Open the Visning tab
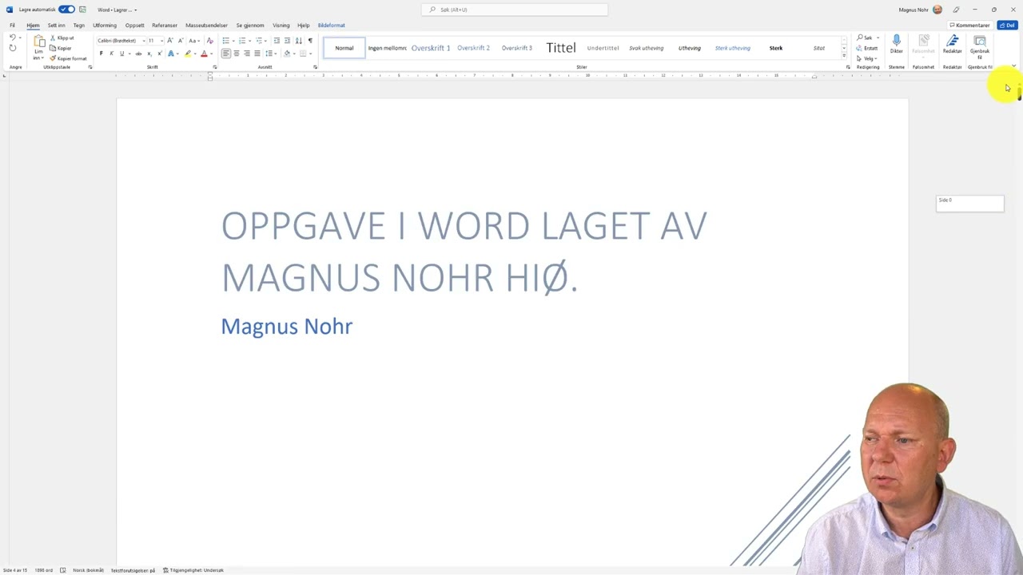This screenshot has width=1023, height=575. coord(281,26)
